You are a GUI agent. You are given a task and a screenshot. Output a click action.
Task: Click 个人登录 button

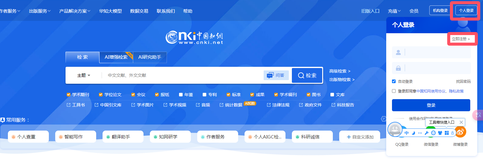(x=466, y=10)
